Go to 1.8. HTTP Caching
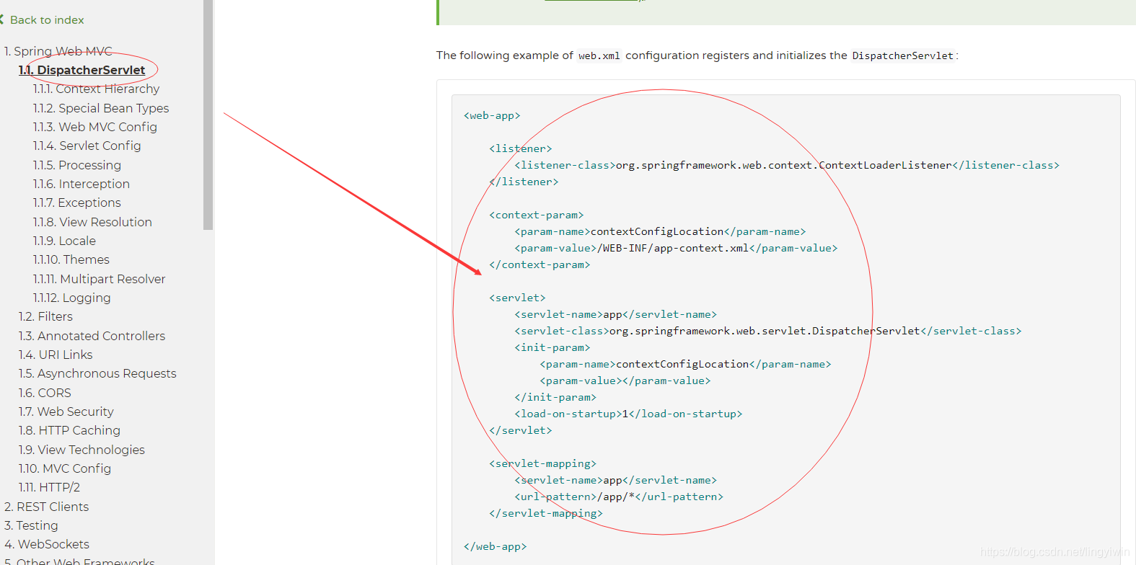Screen dimensions: 1136x565 pos(69,430)
